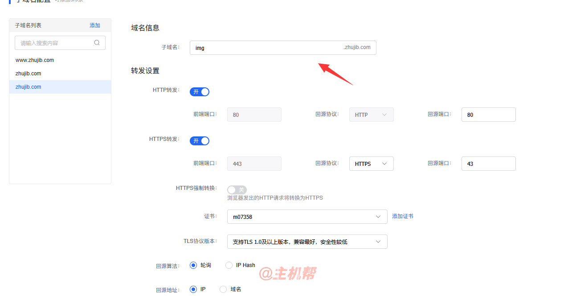
Task: Open the 证书 m07358 dropdown
Action: pyautogui.click(x=307, y=217)
